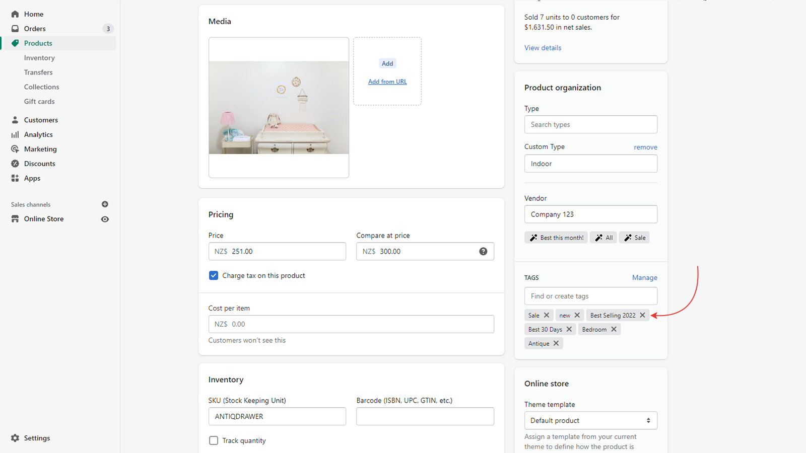Open the Vendor field suggestions
Image resolution: width=806 pixels, height=453 pixels.
click(590, 214)
